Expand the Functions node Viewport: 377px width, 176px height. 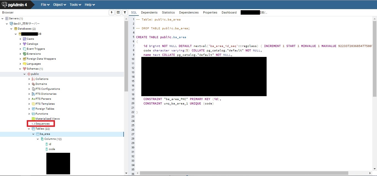click(x=29, y=114)
